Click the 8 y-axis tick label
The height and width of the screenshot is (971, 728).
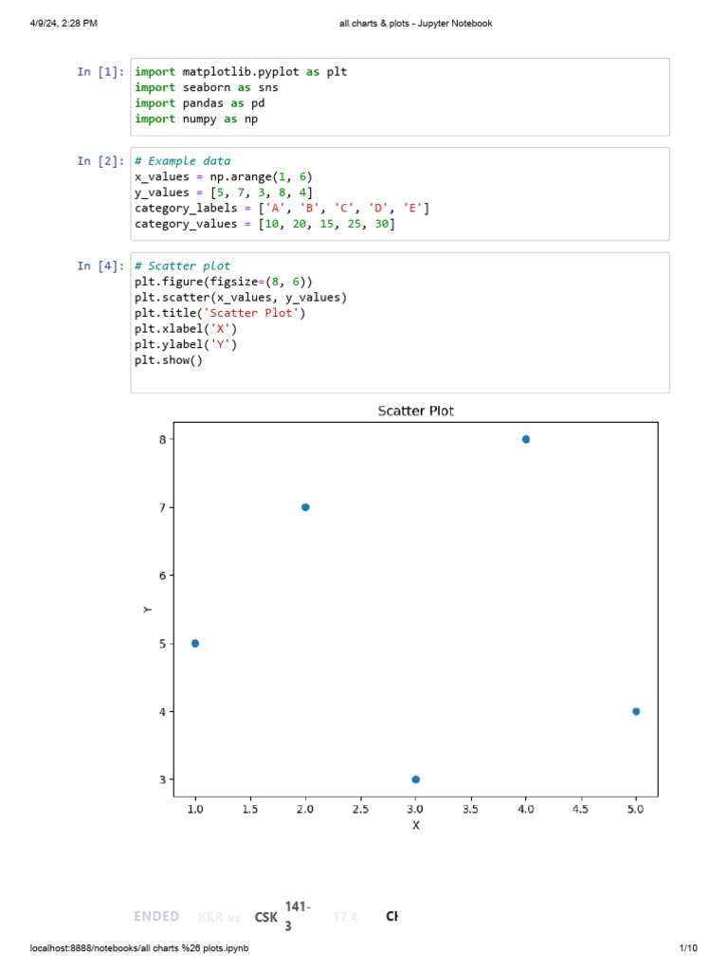click(163, 440)
